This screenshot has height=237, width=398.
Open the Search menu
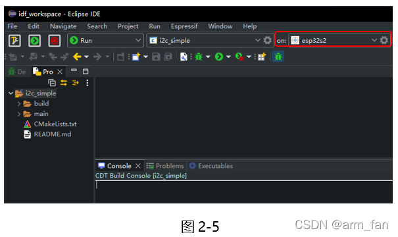(97, 26)
